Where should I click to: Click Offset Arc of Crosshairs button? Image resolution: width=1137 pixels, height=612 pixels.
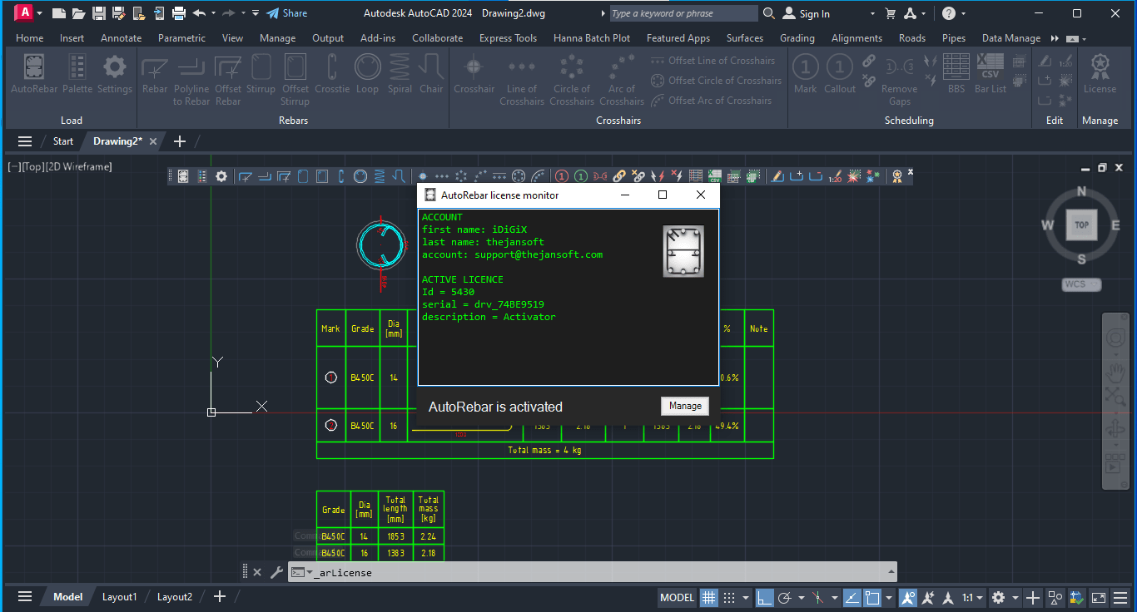tap(711, 101)
